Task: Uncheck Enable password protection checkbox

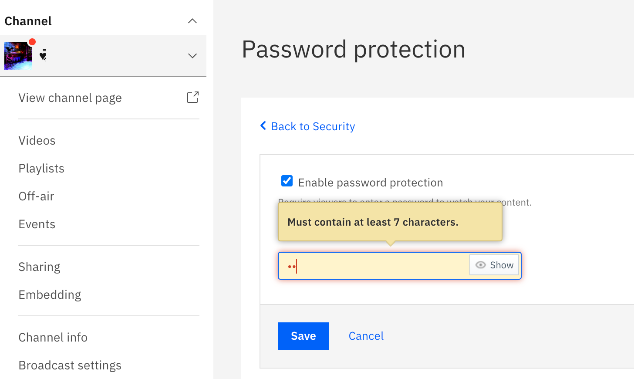Action: (287, 181)
